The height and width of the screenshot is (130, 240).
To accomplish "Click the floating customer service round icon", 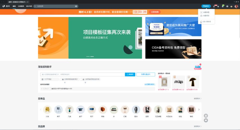I will (206, 116).
